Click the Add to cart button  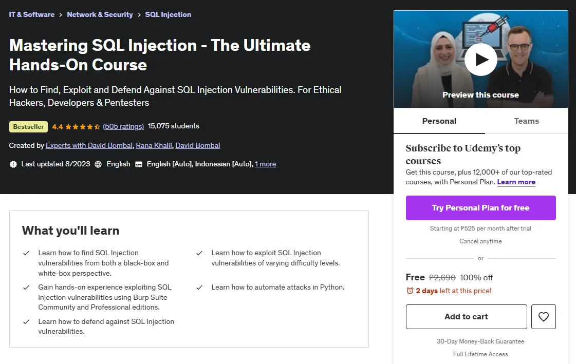466,317
